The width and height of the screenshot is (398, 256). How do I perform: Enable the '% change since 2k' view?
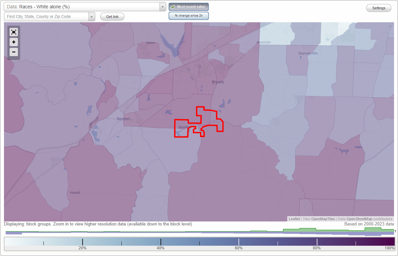coord(189,15)
